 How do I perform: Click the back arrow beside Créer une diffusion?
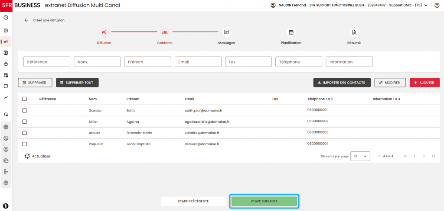coord(26,20)
